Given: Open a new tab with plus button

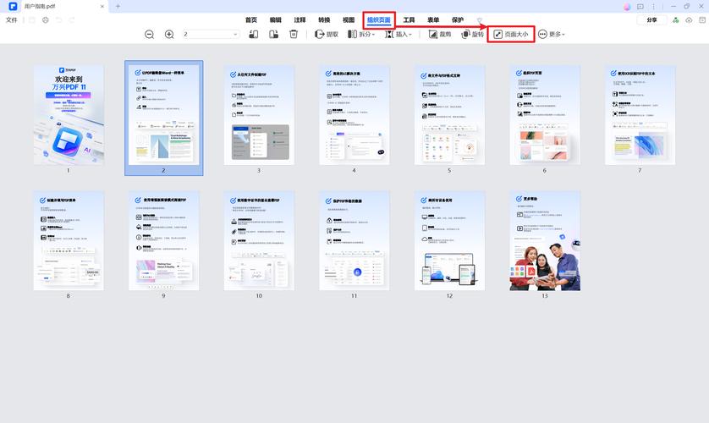Looking at the screenshot, I should tap(118, 6).
